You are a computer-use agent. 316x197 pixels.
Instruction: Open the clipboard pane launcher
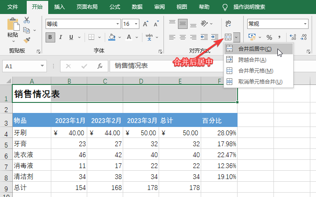[39, 52]
